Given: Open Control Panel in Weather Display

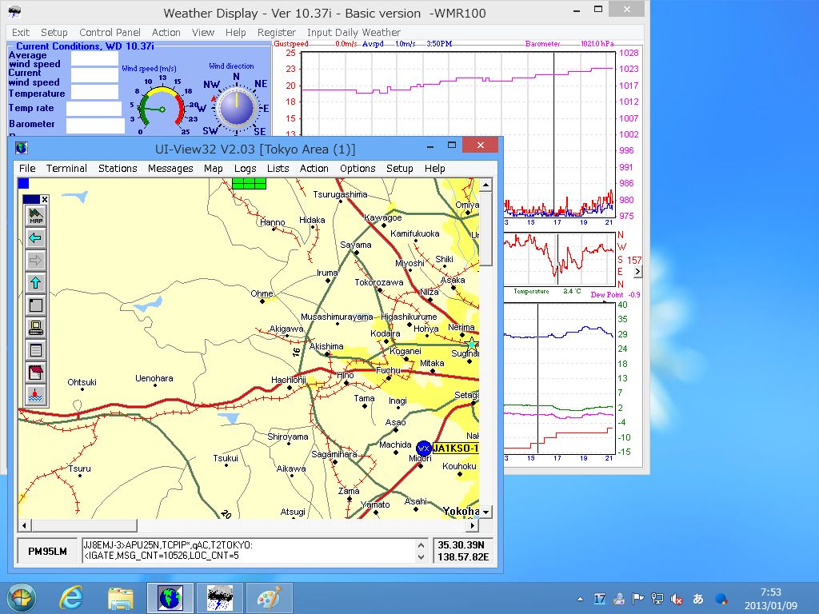Looking at the screenshot, I should point(110,33).
